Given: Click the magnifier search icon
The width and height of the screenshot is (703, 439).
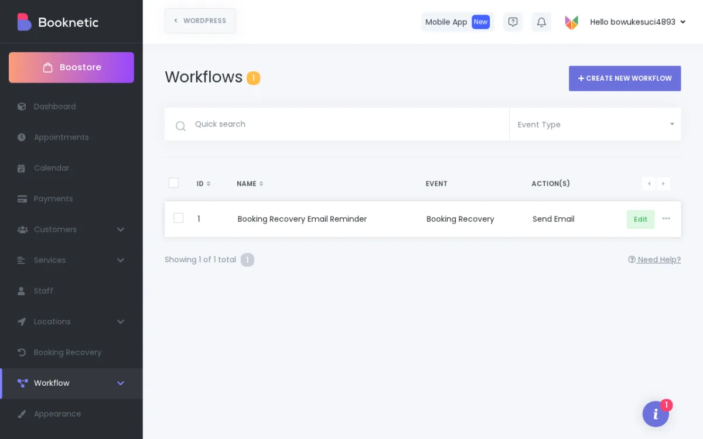Looking at the screenshot, I should pyautogui.click(x=180, y=126).
